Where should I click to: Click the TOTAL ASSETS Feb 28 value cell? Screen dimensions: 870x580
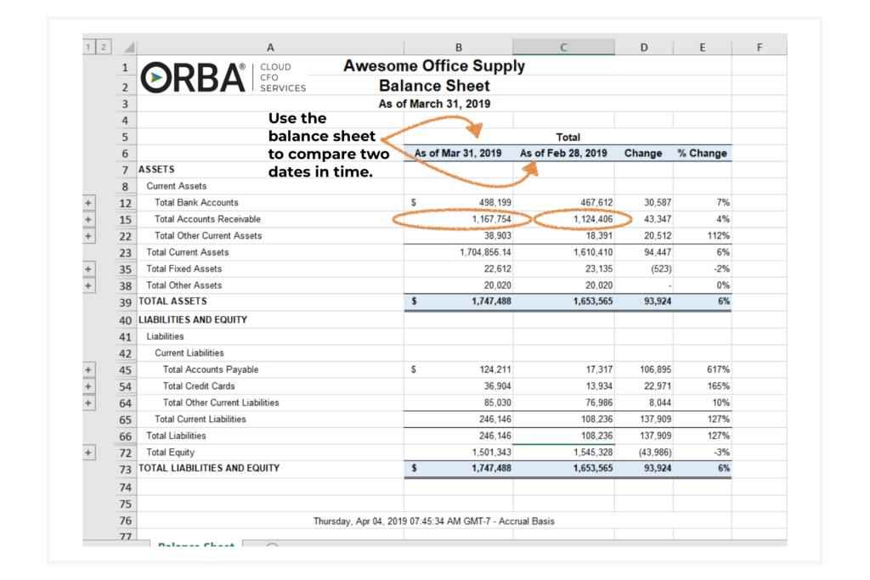[563, 301]
